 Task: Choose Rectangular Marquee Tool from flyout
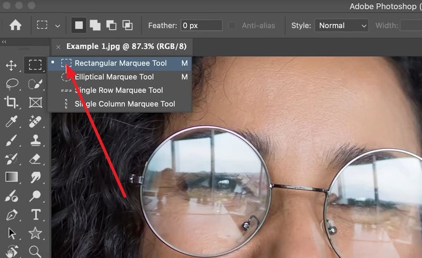pyautogui.click(x=120, y=63)
